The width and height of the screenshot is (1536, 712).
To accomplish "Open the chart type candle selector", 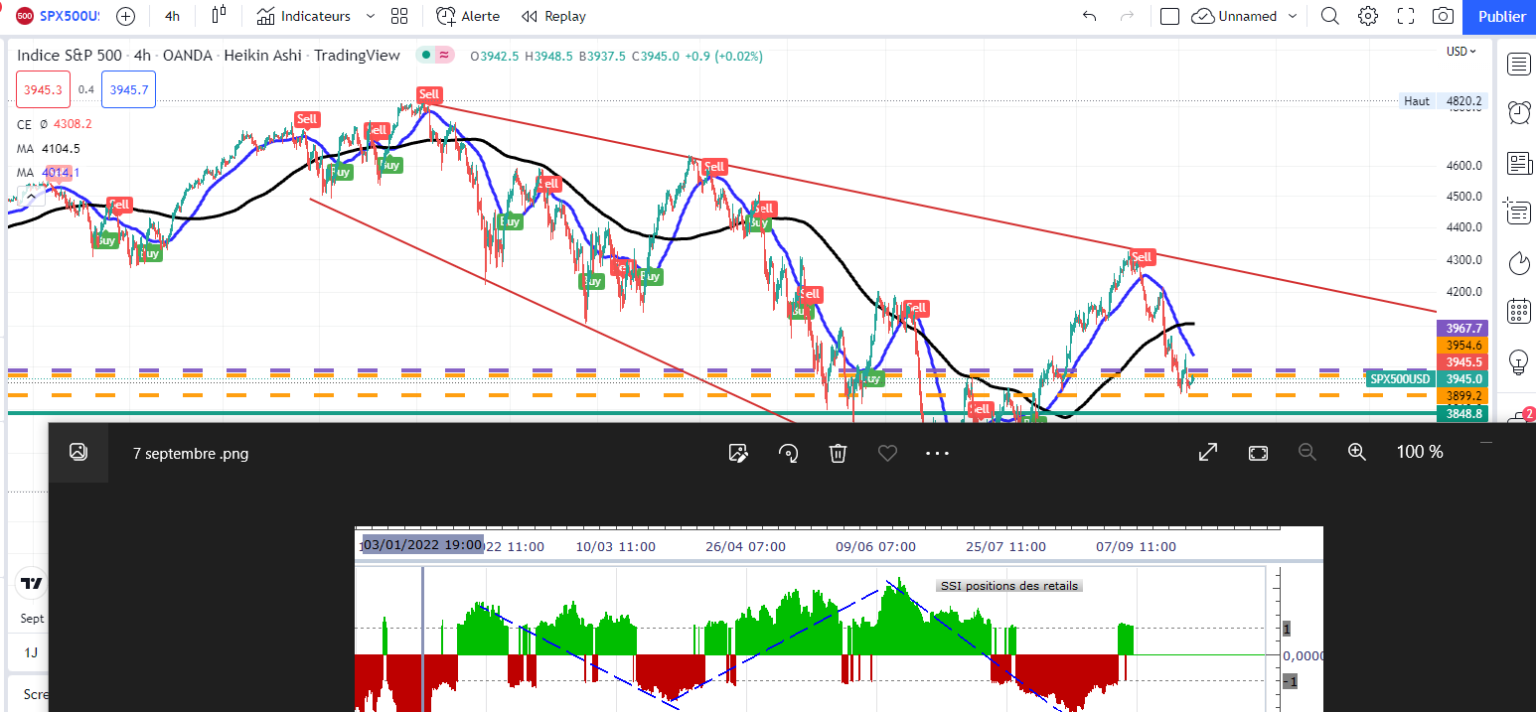I will coord(220,16).
